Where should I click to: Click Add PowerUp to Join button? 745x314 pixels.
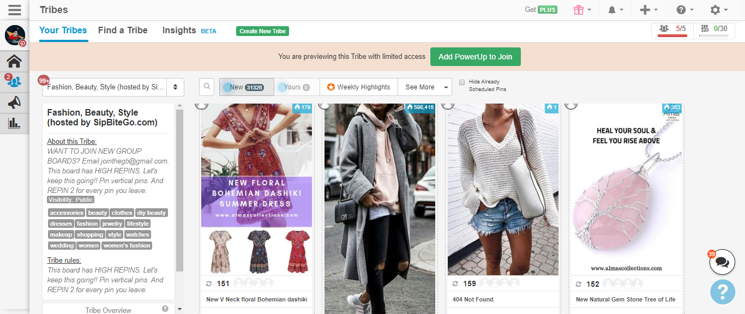[475, 57]
